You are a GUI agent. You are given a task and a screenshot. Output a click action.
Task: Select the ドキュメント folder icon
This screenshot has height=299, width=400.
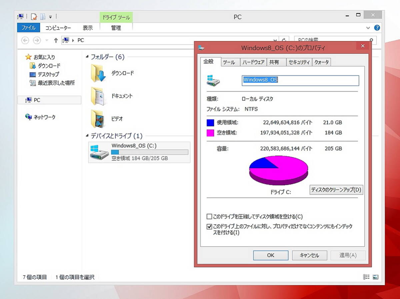(x=99, y=96)
